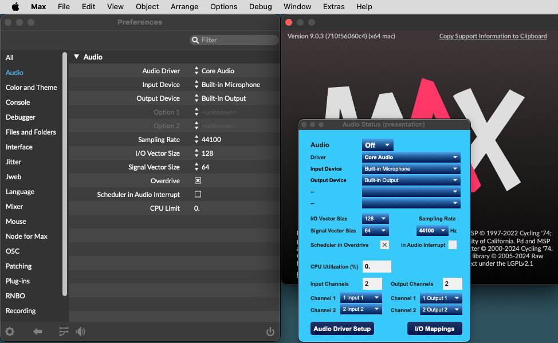Open the Audio On/Off dropdown

(378, 145)
